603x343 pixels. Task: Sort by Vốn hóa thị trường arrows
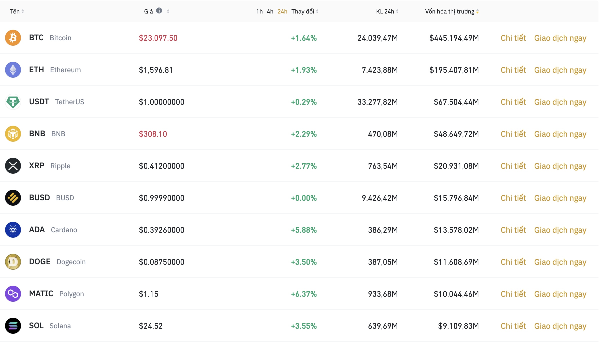477,11
